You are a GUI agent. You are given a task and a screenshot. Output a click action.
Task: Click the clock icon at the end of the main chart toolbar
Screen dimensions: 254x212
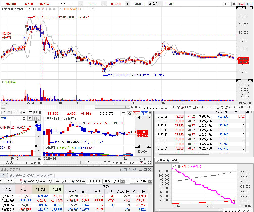[x=251, y=107]
